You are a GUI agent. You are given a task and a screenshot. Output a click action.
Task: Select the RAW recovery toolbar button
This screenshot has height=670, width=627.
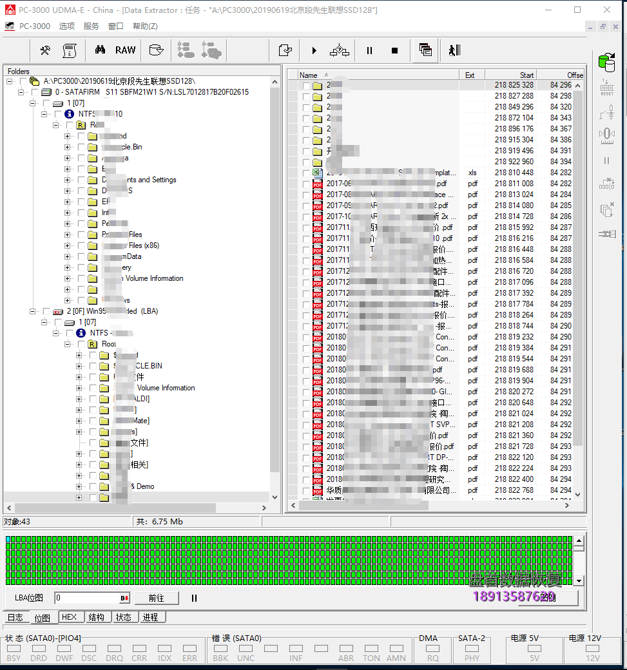point(125,50)
